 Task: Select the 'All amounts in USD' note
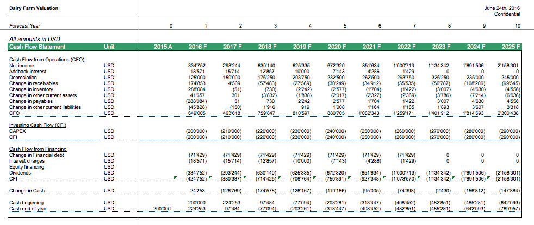(x=34, y=40)
